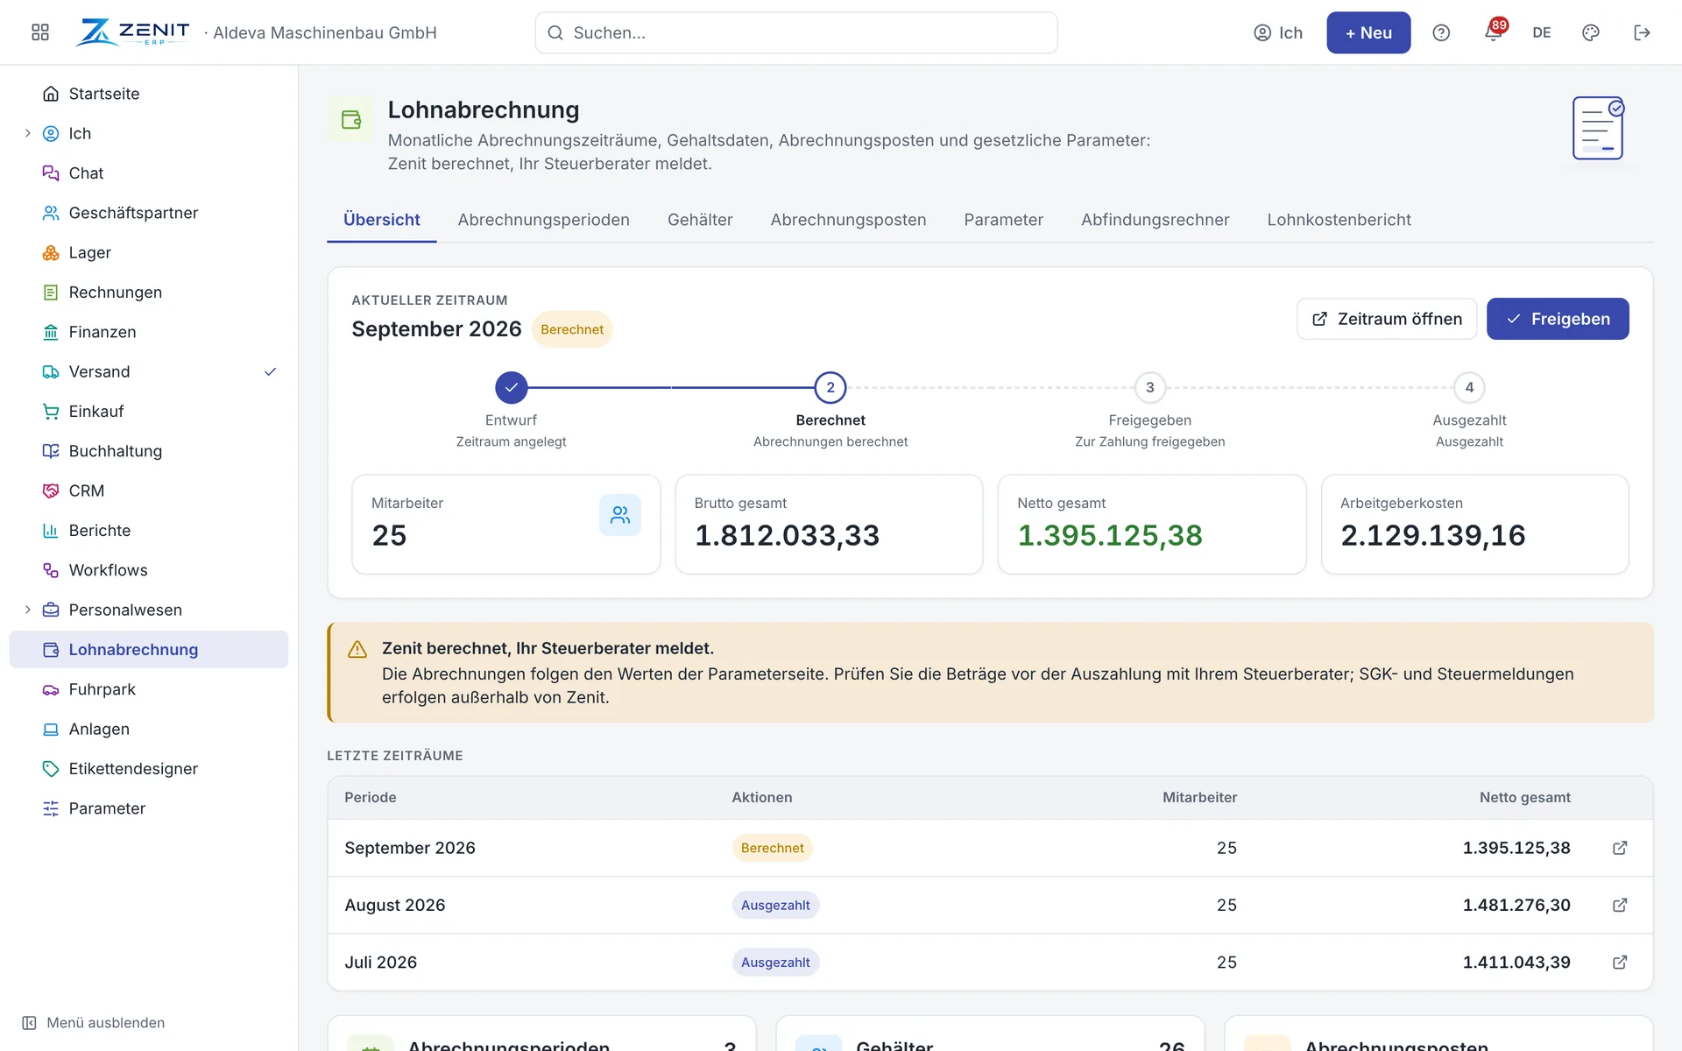
Task: Open Finanzen in the sidebar
Action: click(x=149, y=332)
